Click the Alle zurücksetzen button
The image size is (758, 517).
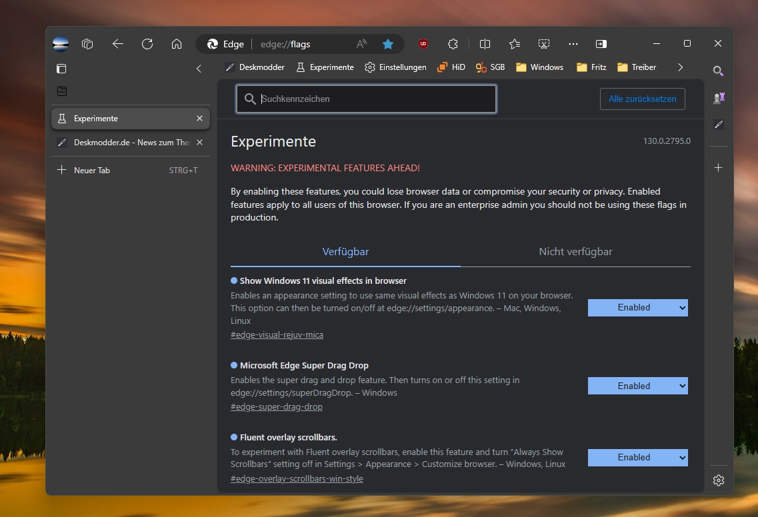pos(643,99)
